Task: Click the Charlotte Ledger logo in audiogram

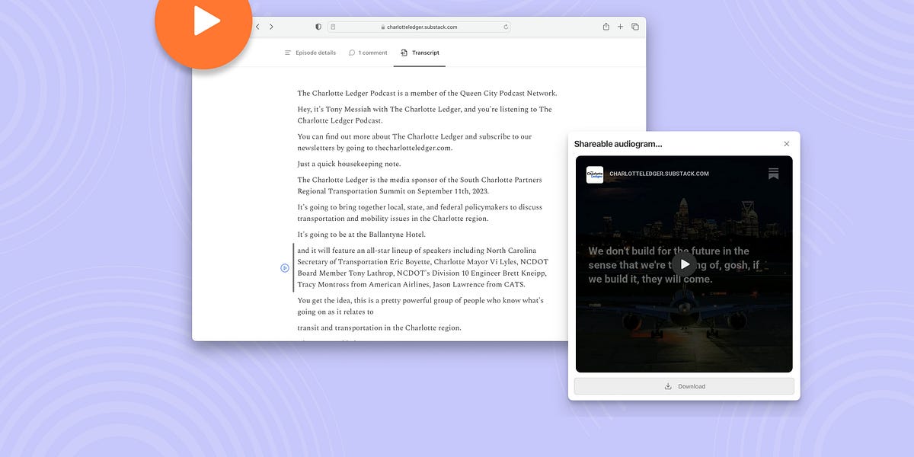Action: click(x=595, y=174)
